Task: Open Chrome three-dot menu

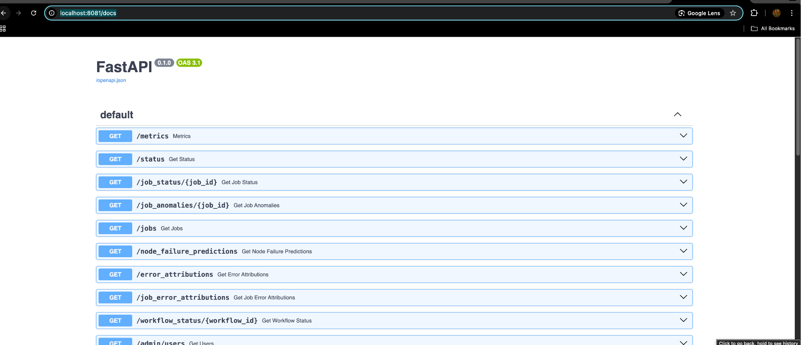Action: 792,13
